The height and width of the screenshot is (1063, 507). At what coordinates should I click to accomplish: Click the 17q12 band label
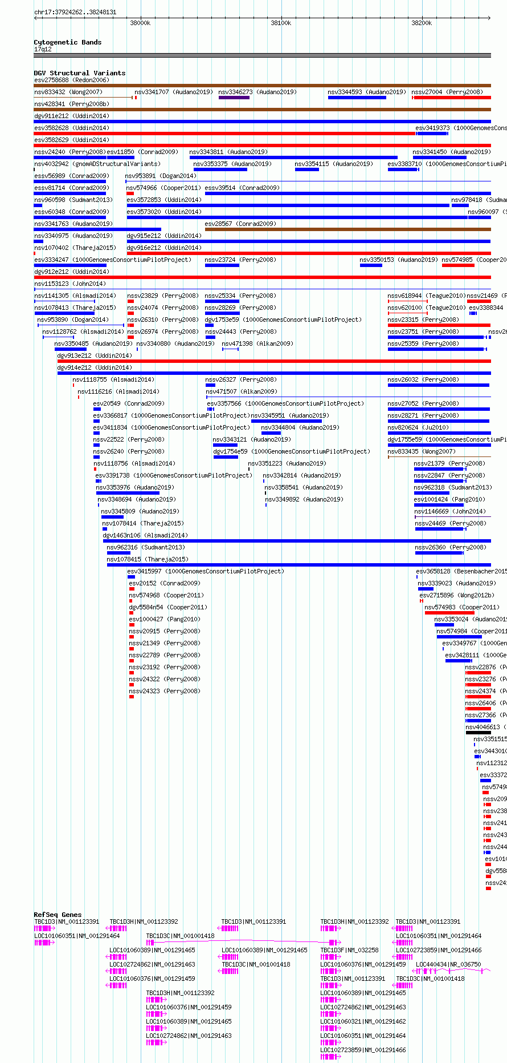[x=43, y=49]
